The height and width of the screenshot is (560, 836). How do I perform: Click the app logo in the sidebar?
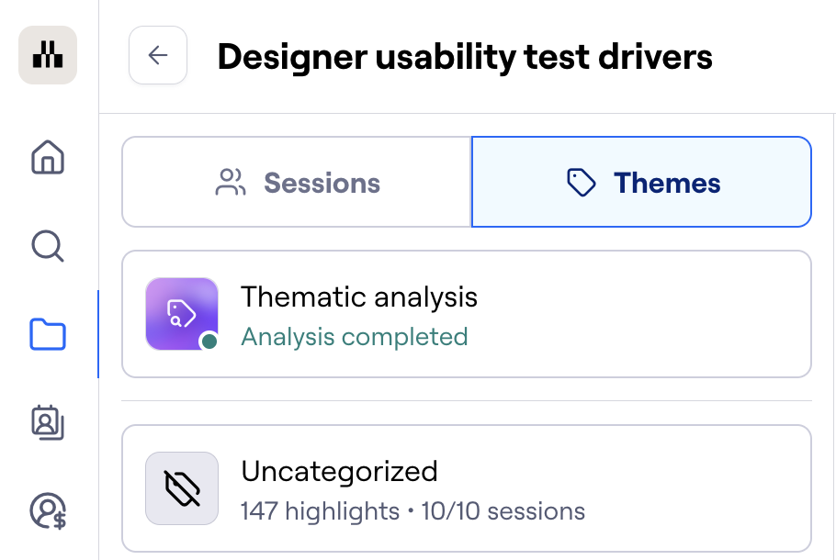tap(48, 55)
